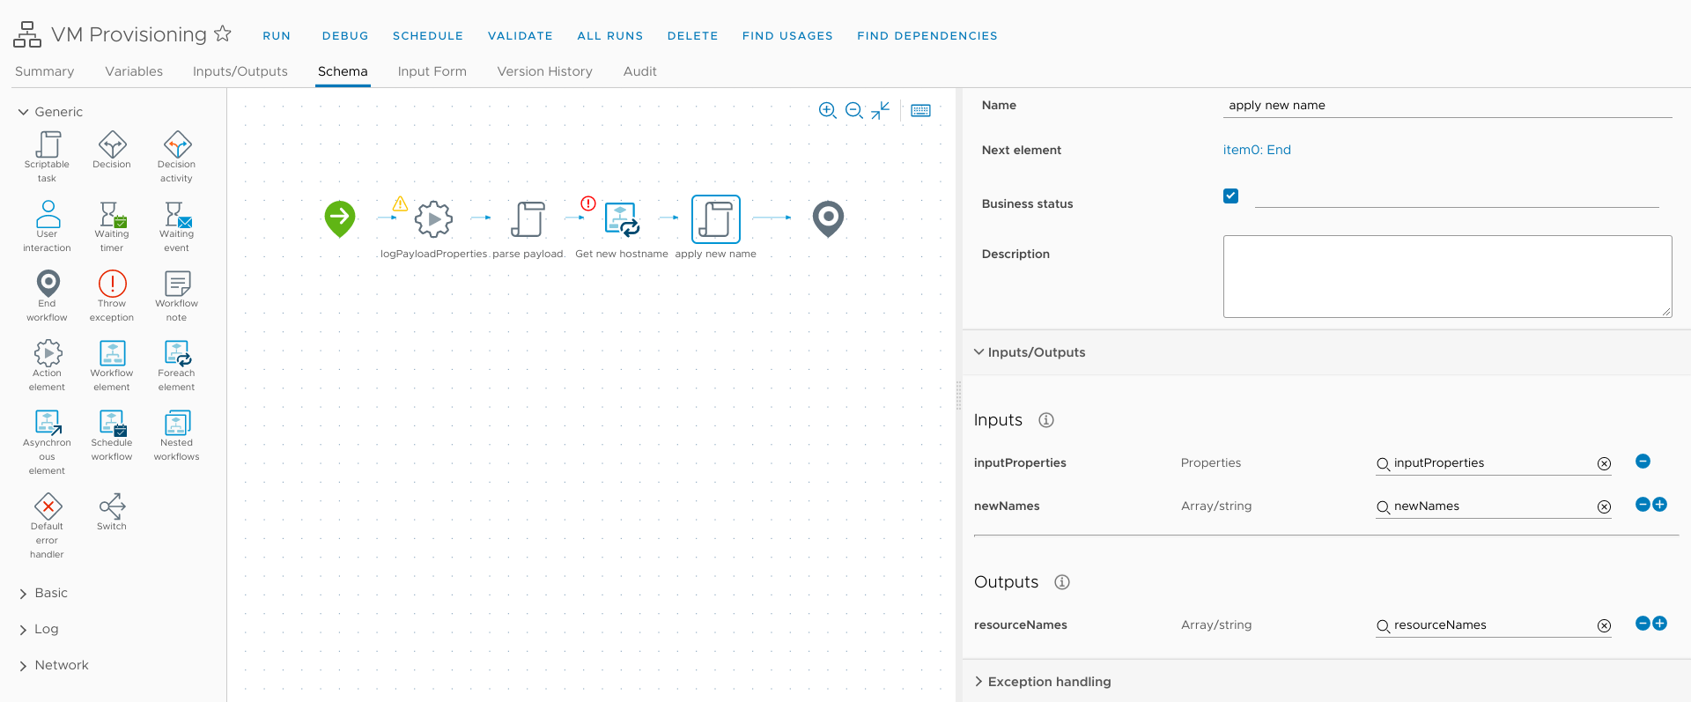
Task: Select the logPayloadProperties action node
Action: 433,219
